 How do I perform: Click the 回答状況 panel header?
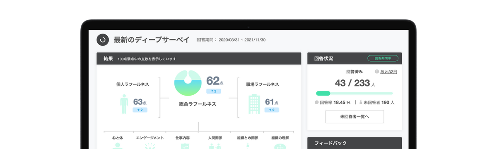pyautogui.click(x=355, y=59)
